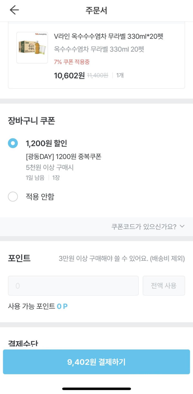Choose the 적용 안함 radio option
193x394 pixels.
(x=13, y=197)
